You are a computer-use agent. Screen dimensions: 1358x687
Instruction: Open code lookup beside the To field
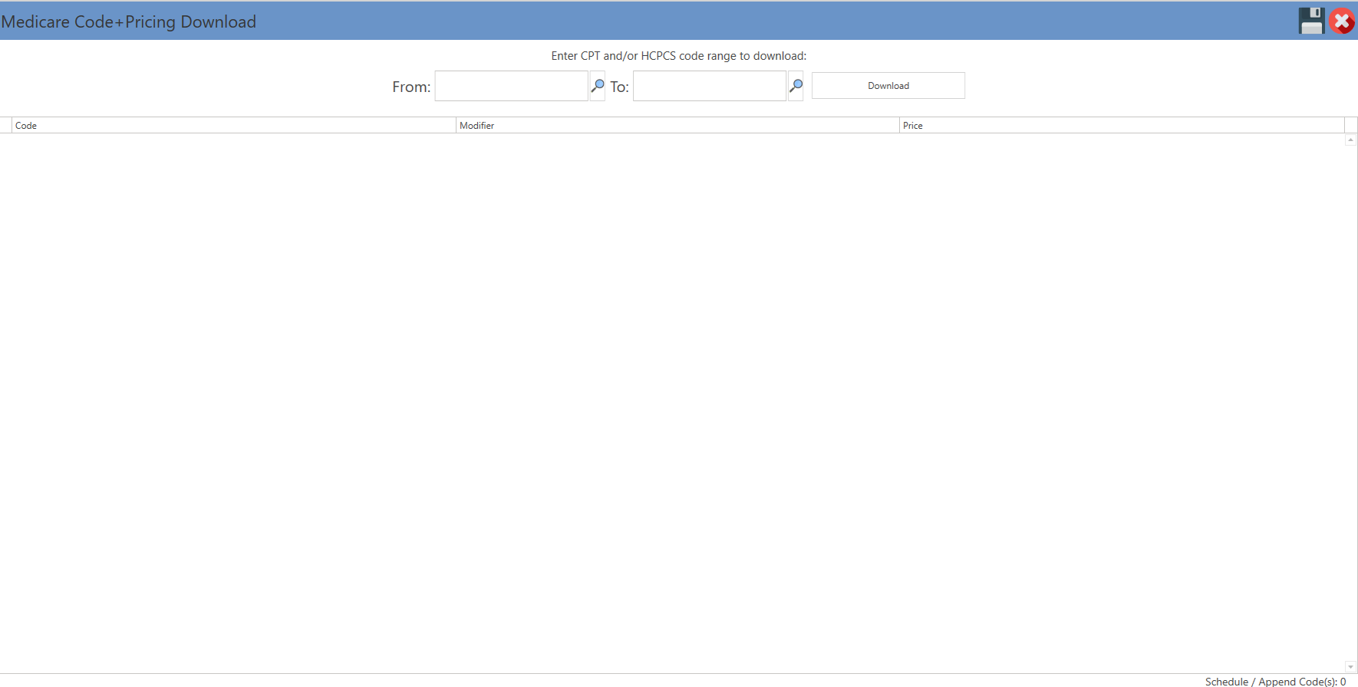(796, 86)
